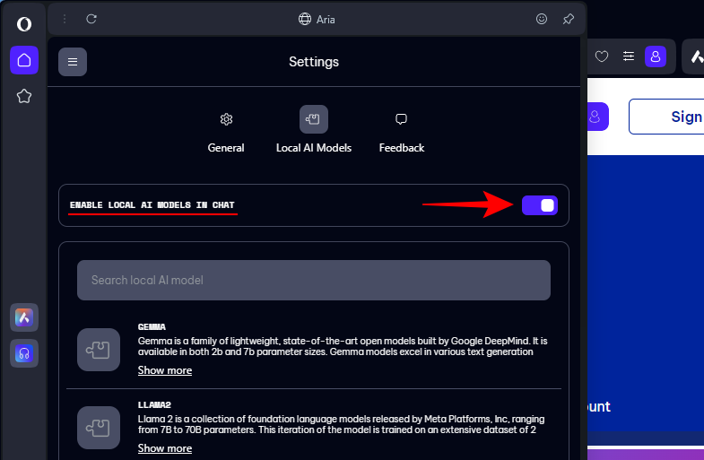Click the Search local AI model field
This screenshot has height=460, width=704.
point(314,280)
